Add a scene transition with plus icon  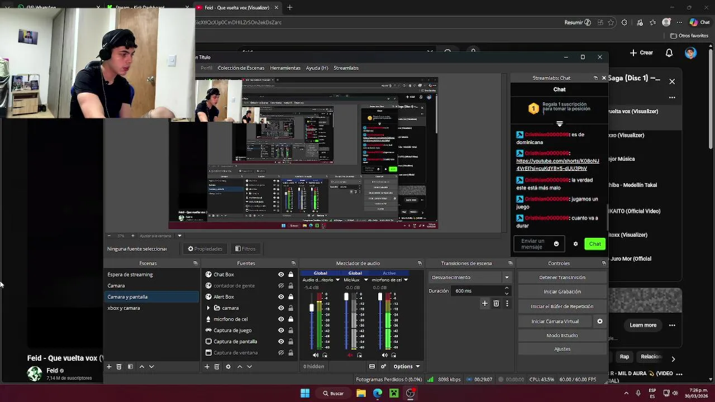(x=485, y=303)
